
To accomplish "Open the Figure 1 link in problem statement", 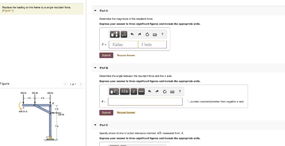I will click(6, 11).
